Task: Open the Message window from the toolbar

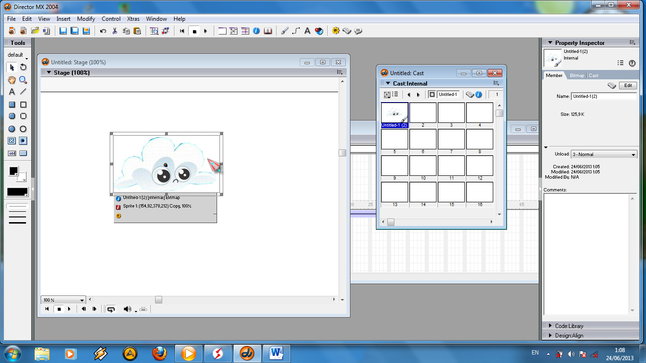Action: click(358, 31)
